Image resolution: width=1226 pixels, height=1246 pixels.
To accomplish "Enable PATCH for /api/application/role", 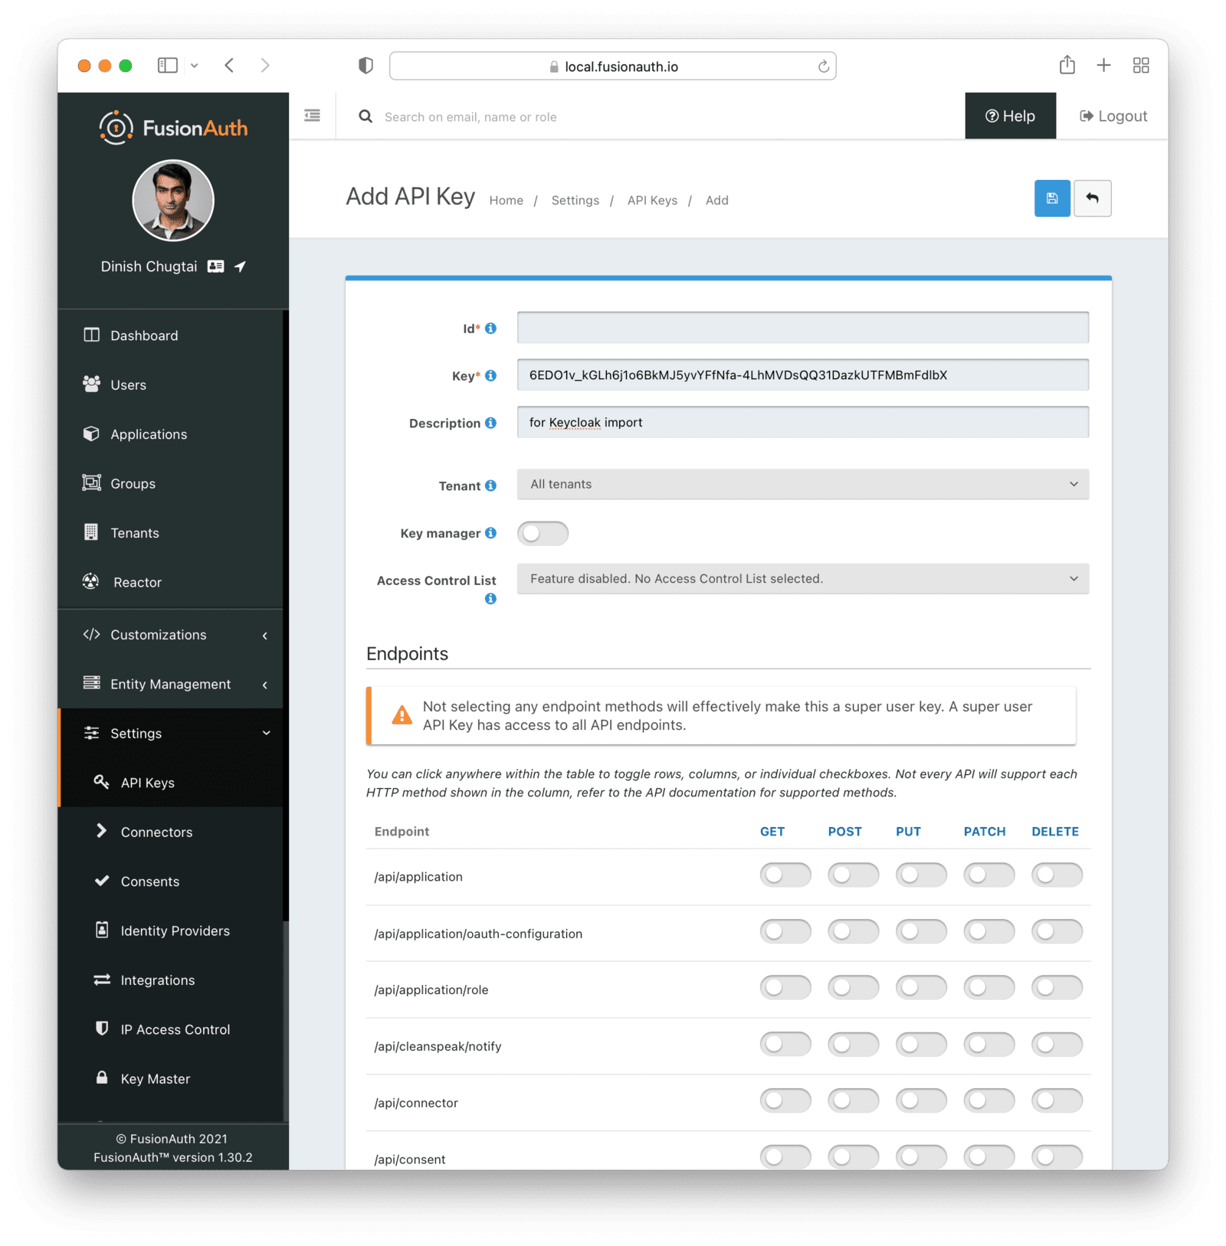I will click(x=988, y=988).
